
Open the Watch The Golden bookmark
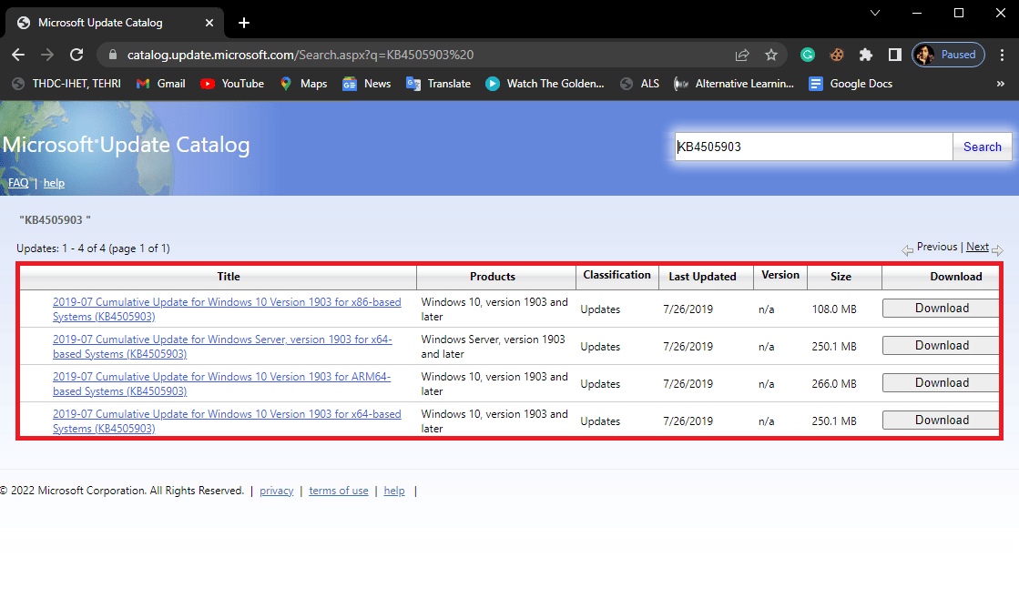click(x=545, y=83)
